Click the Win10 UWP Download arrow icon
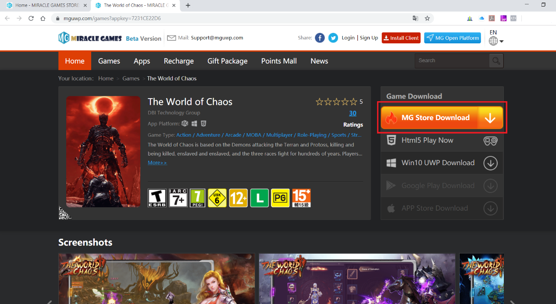This screenshot has height=304, width=556. (490, 163)
